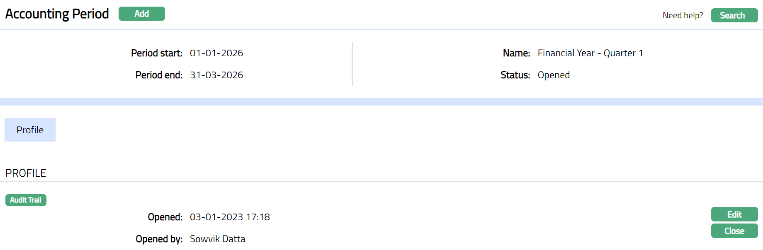Open the Need help? link
The image size is (763, 250).
(683, 15)
